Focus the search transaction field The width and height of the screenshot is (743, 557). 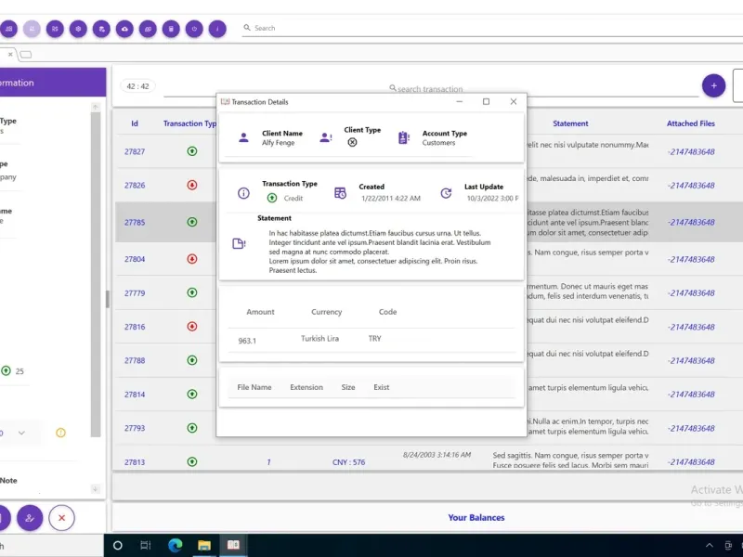(430, 89)
